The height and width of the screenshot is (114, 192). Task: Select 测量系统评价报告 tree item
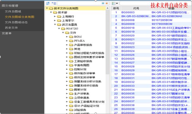coord(86,86)
